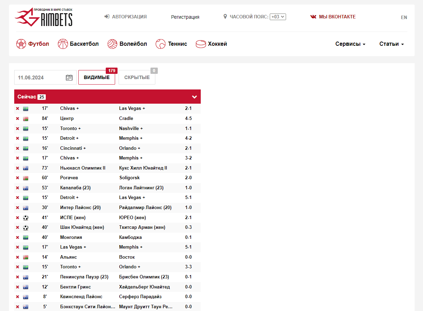Screen dimensions: 423x311
Task: Select the football sport icon
Action: coord(21,44)
